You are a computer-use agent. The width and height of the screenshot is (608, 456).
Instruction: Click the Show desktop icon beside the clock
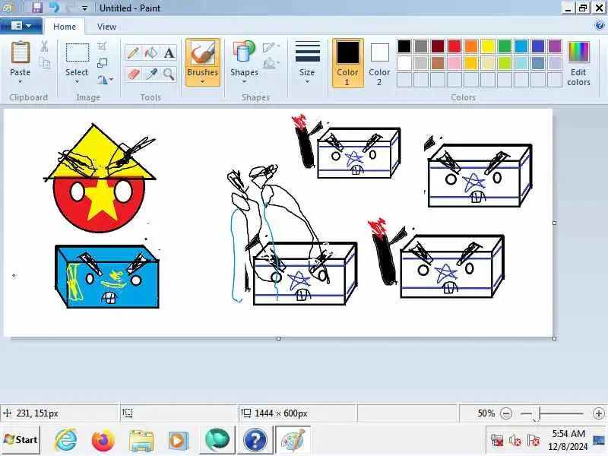(600, 440)
